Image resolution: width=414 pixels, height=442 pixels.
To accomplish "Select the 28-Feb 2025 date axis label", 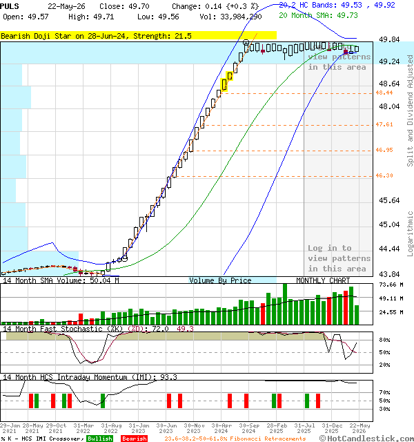I will coord(277,428).
